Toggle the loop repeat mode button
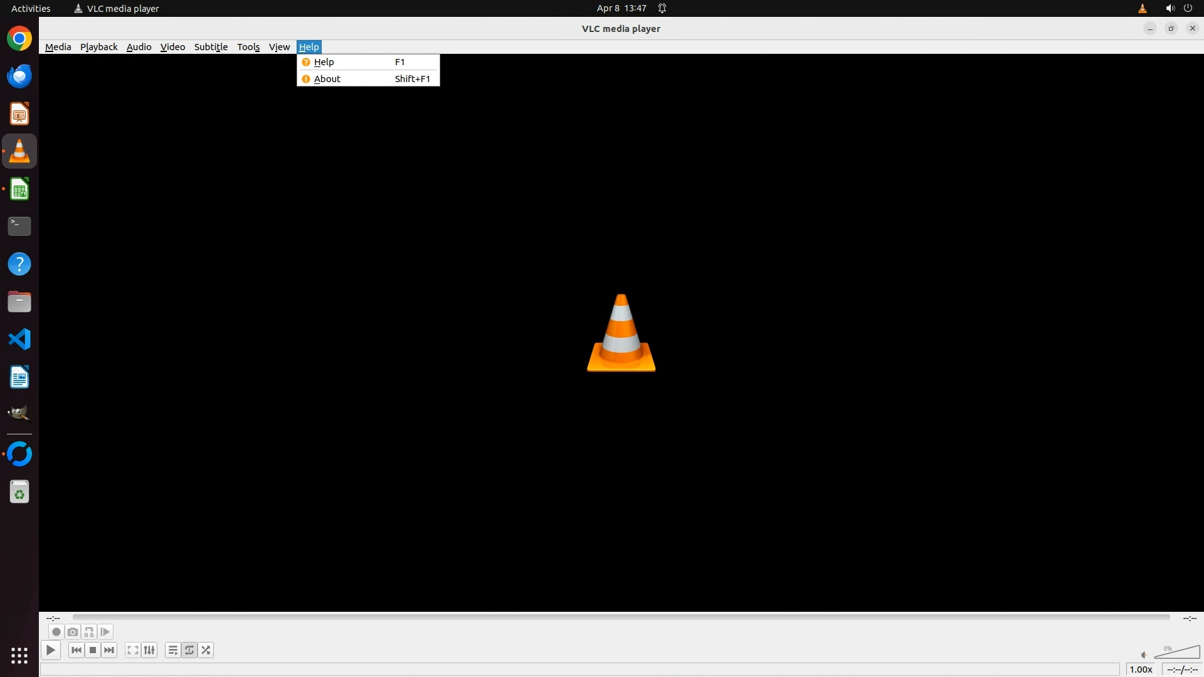Viewport: 1204px width, 677px height. (189, 650)
